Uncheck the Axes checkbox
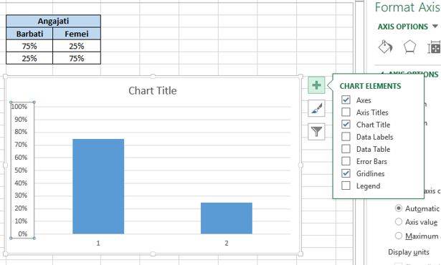441x265 pixels. [x=346, y=100]
